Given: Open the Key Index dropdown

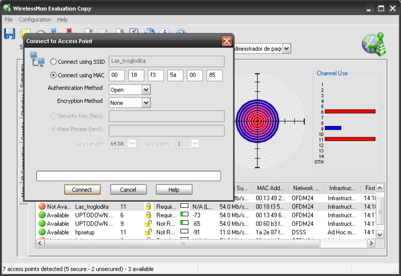Looking at the screenshot, I should (195, 144).
